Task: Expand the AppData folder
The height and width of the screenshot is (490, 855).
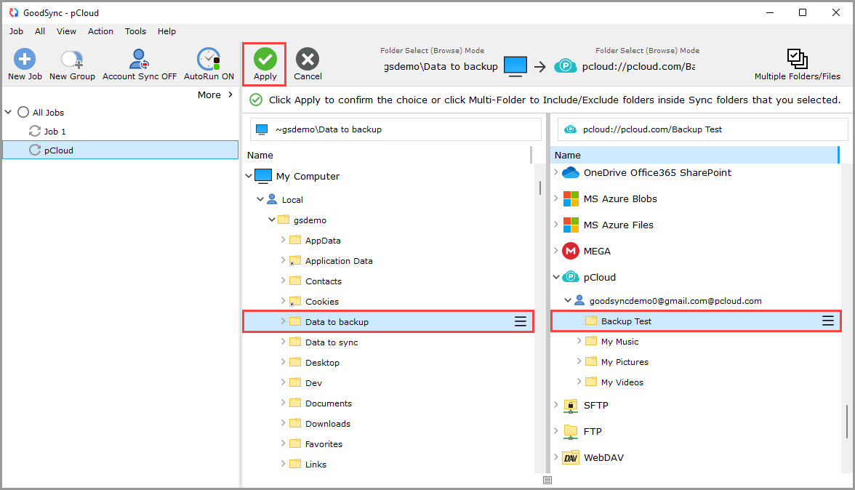Action: [x=283, y=239]
